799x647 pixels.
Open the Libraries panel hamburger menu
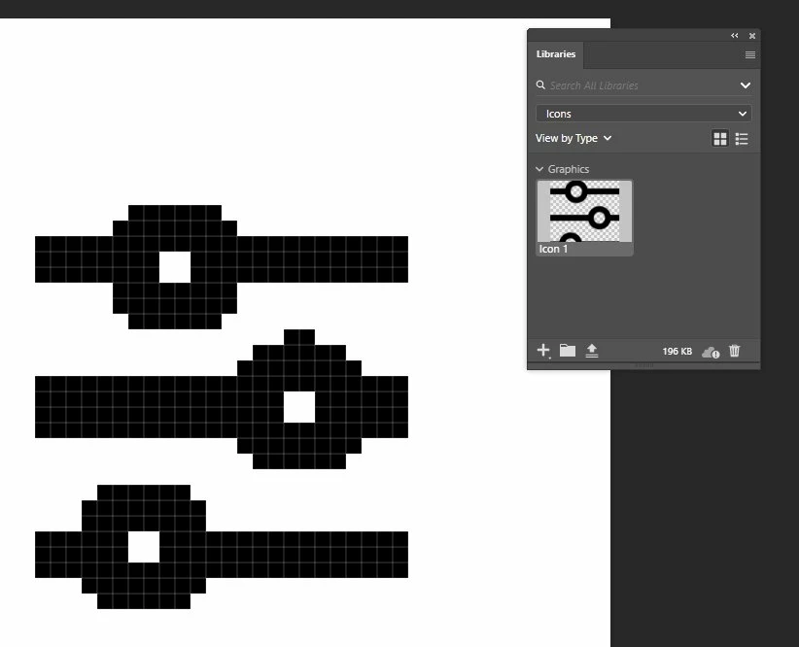click(750, 54)
